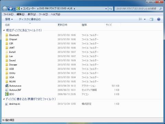The height and width of the screenshot is (124, 165).
Task: Select the Bluetooth folder name
Action: (x=14, y=35)
